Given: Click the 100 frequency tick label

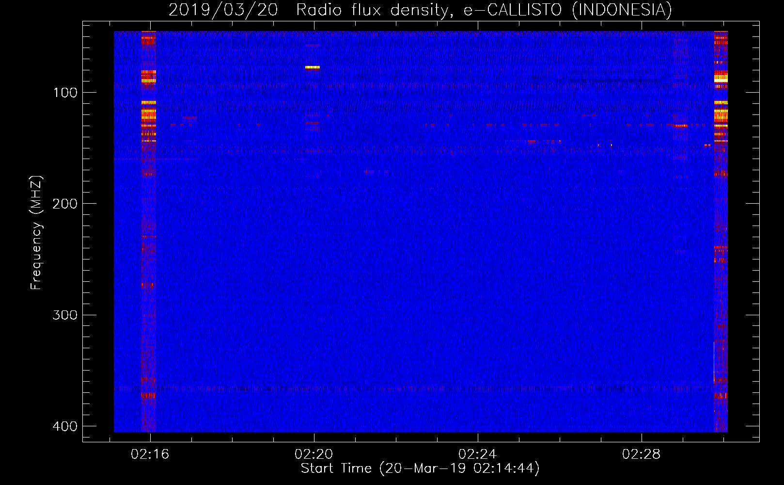Looking at the screenshot, I should (65, 93).
